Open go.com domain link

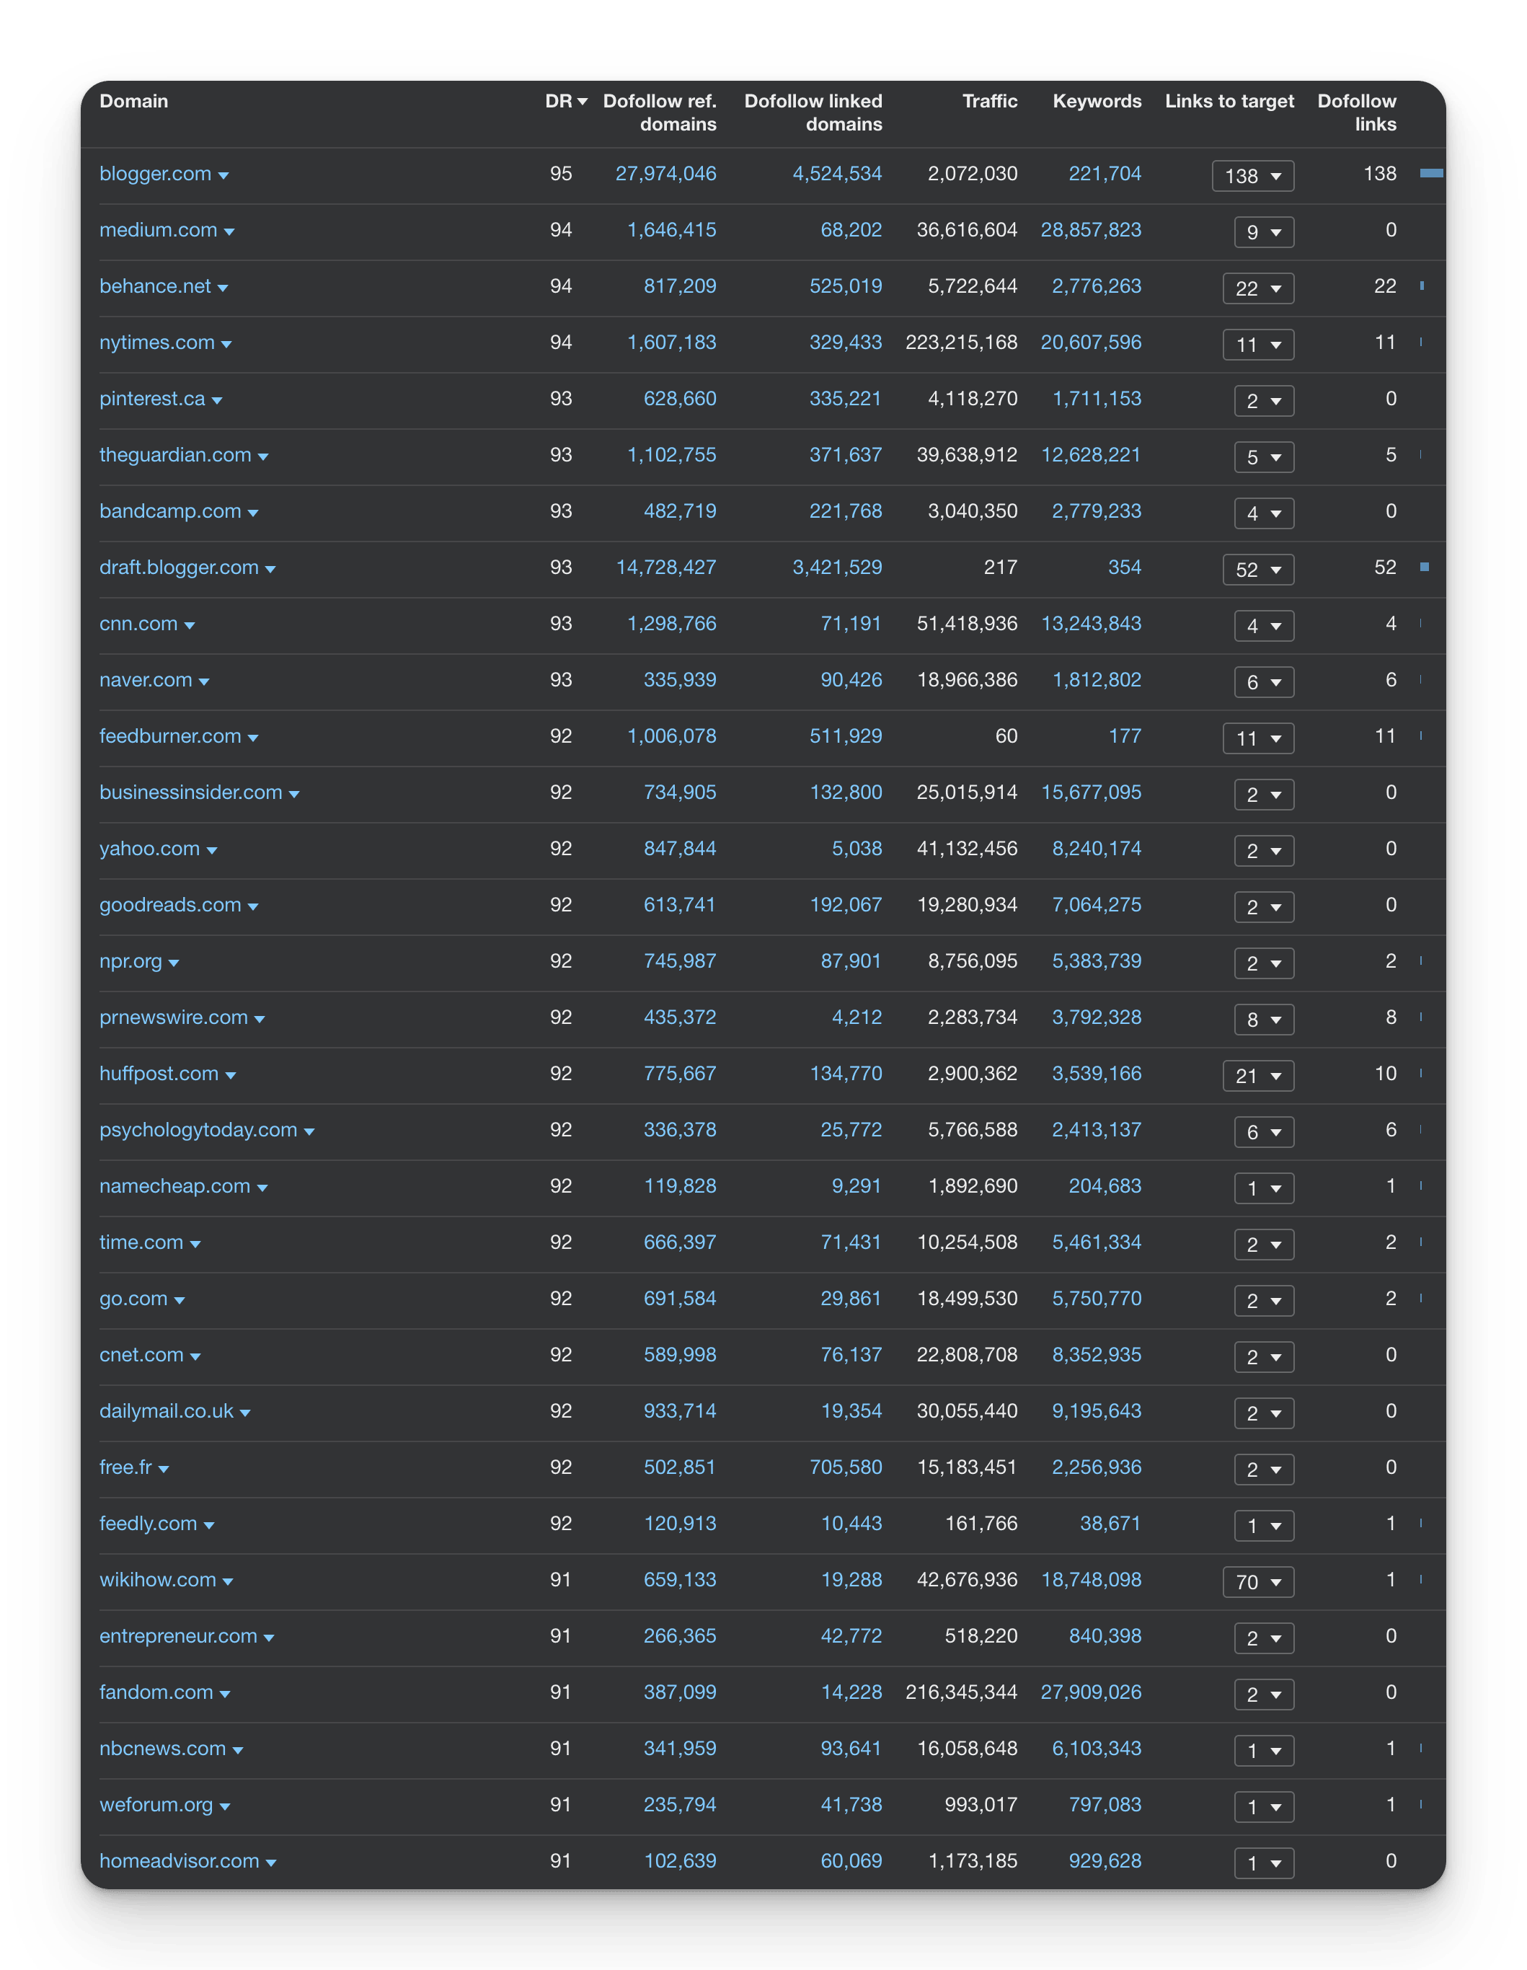(x=133, y=1298)
